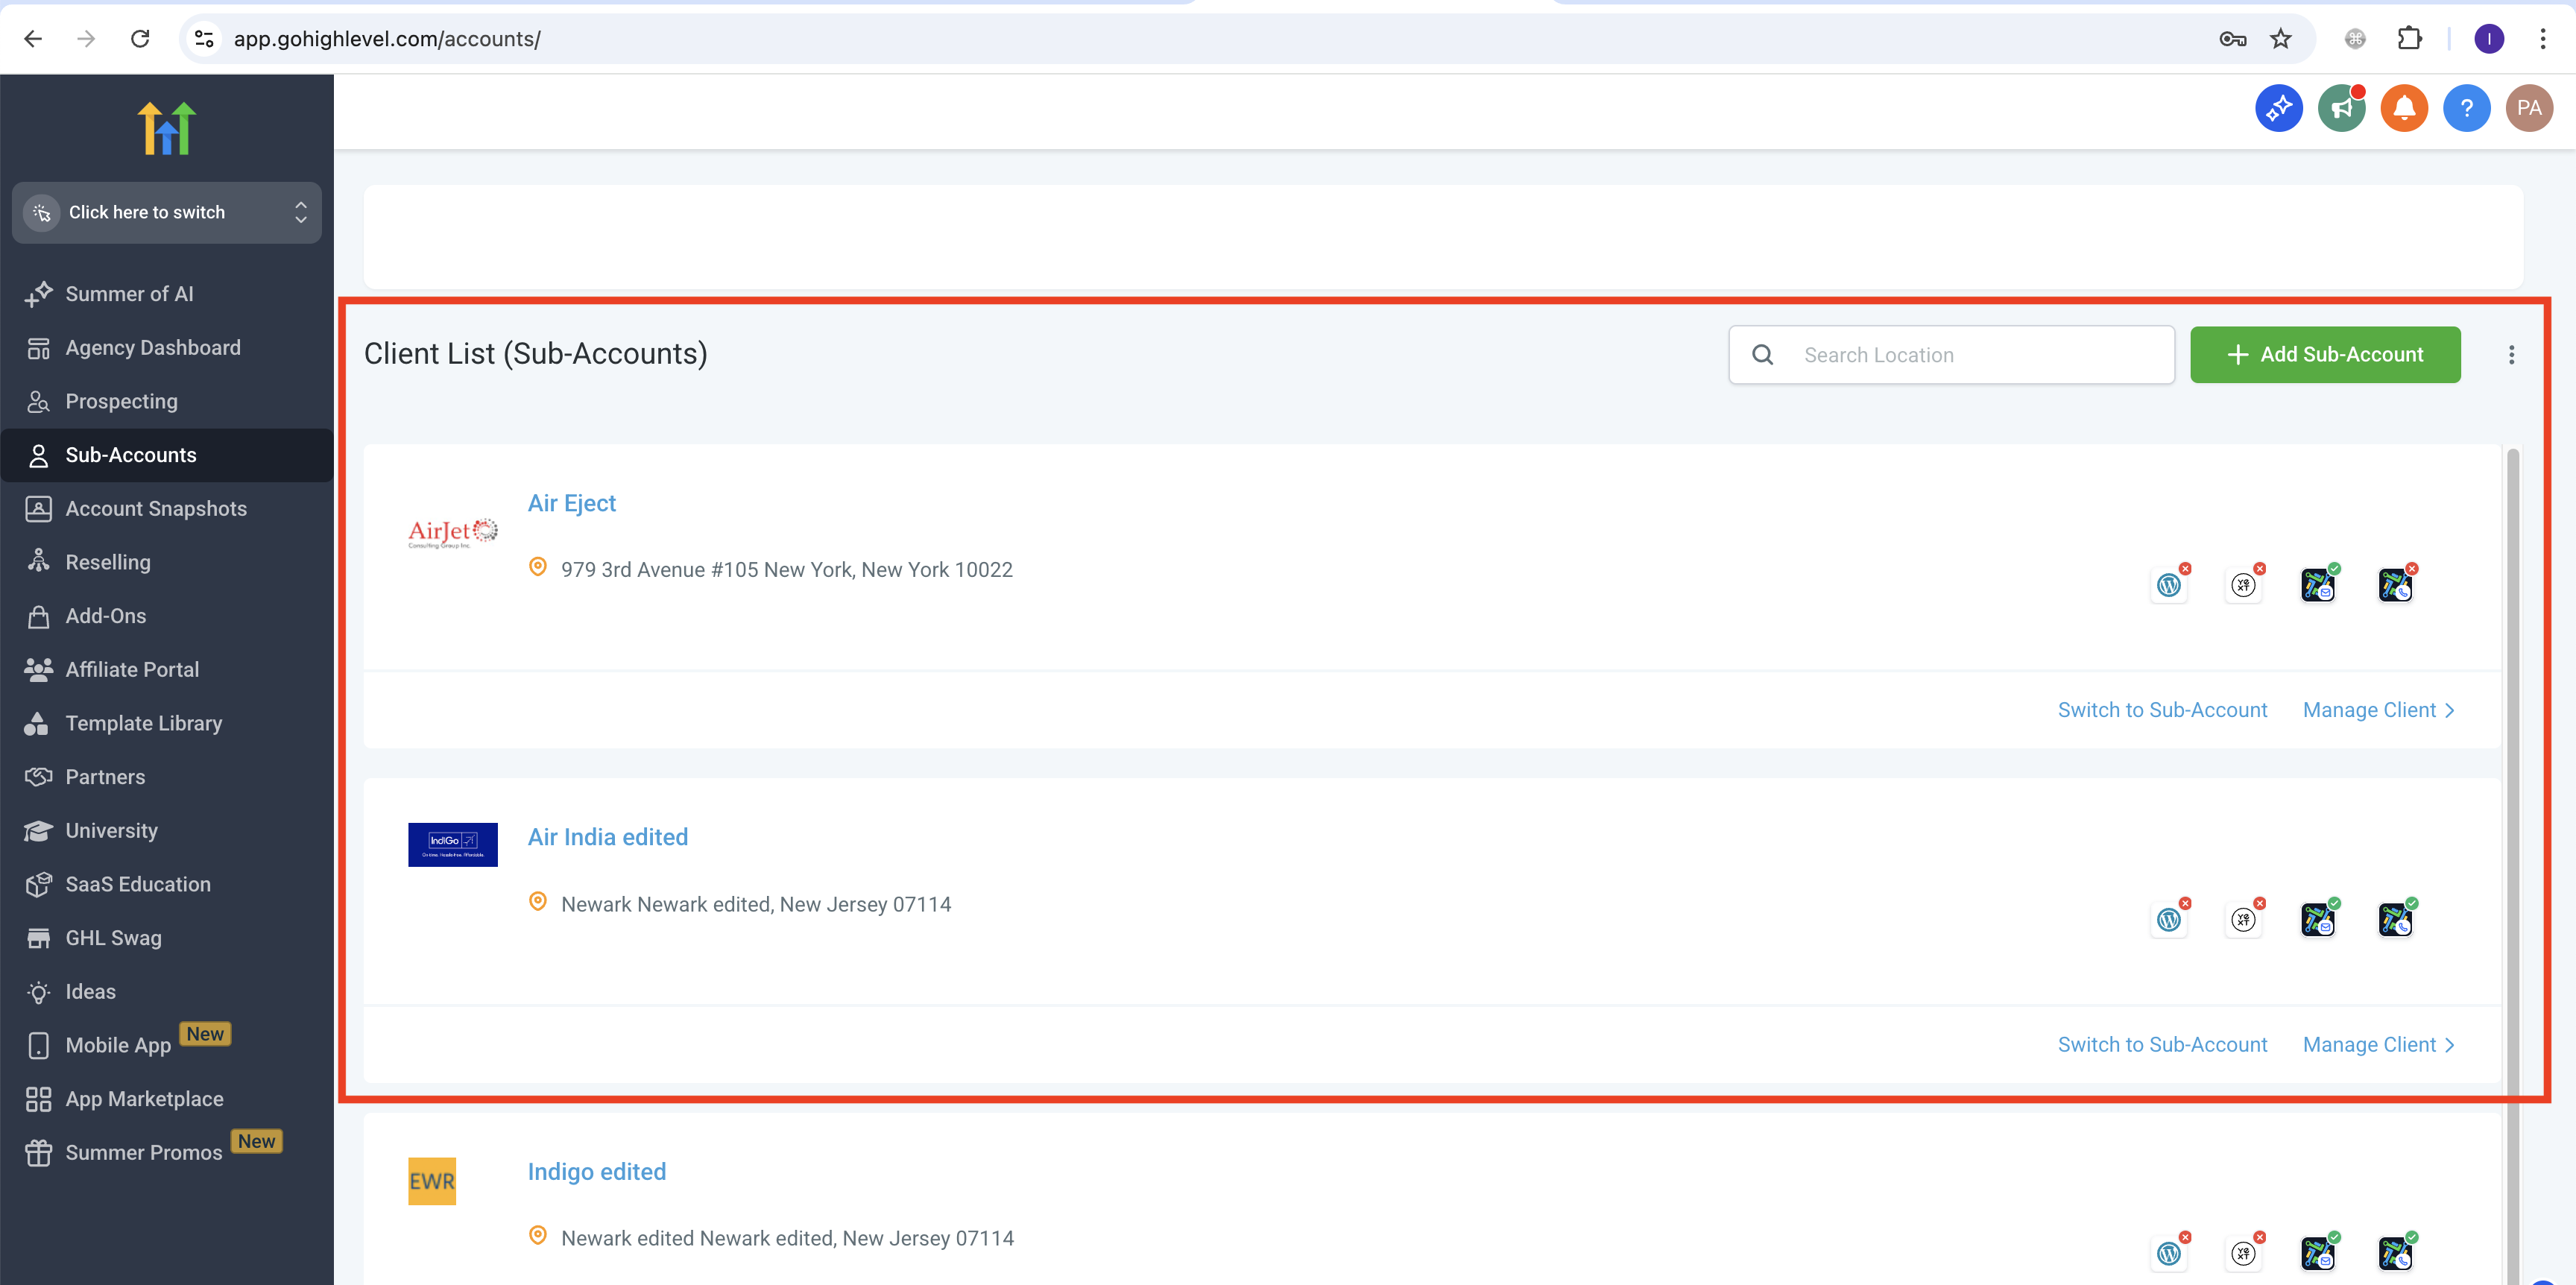
Task: Switch to Sub-Account for Air India edited
Action: [x=2162, y=1044]
